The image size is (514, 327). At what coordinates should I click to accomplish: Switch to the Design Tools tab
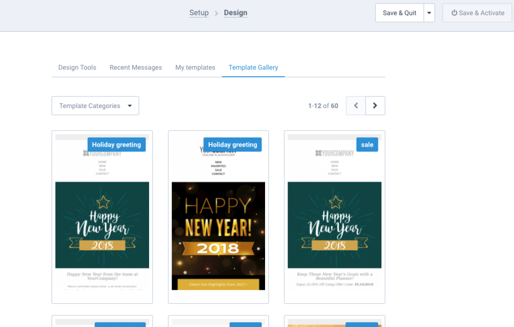(x=77, y=67)
